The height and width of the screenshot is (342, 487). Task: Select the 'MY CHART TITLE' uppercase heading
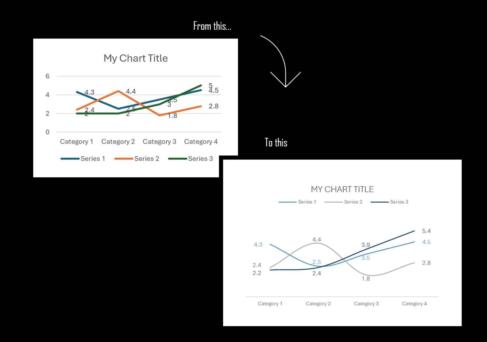(x=342, y=189)
